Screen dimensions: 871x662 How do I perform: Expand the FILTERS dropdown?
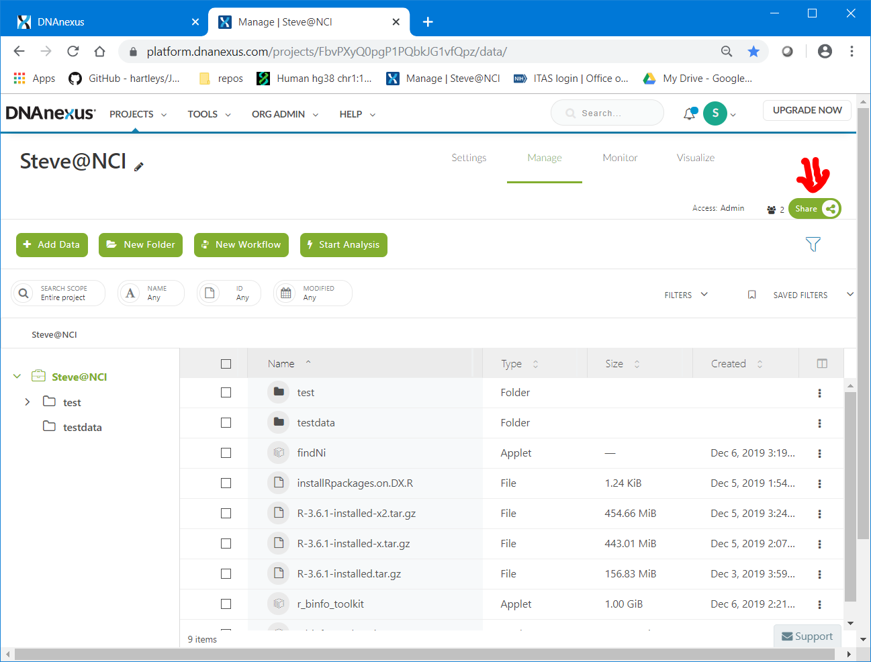(686, 295)
